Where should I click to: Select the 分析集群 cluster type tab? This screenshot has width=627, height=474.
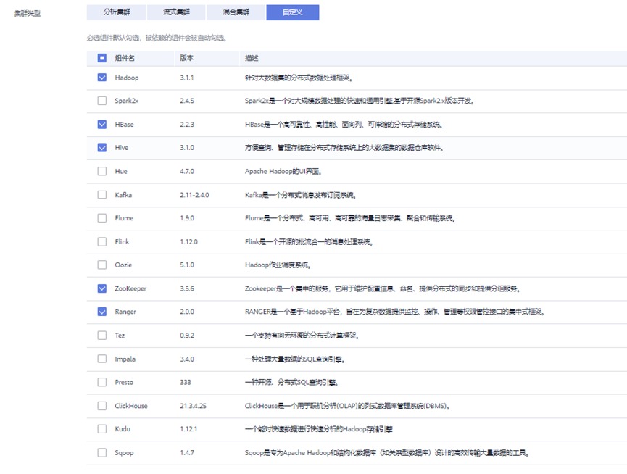pos(115,12)
